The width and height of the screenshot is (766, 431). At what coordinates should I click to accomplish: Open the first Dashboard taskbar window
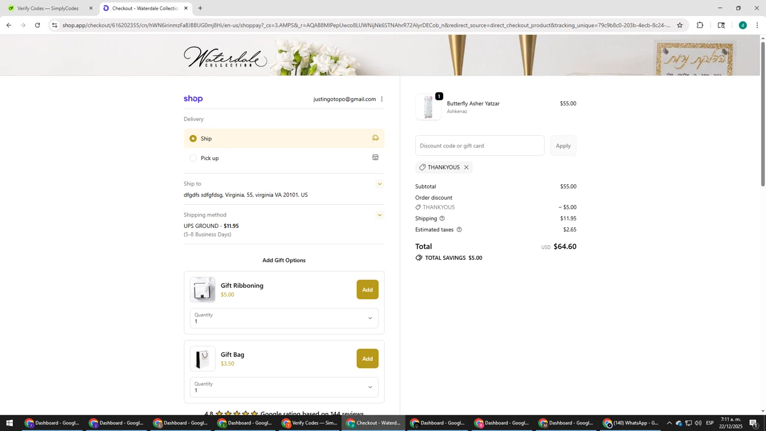tap(52, 423)
